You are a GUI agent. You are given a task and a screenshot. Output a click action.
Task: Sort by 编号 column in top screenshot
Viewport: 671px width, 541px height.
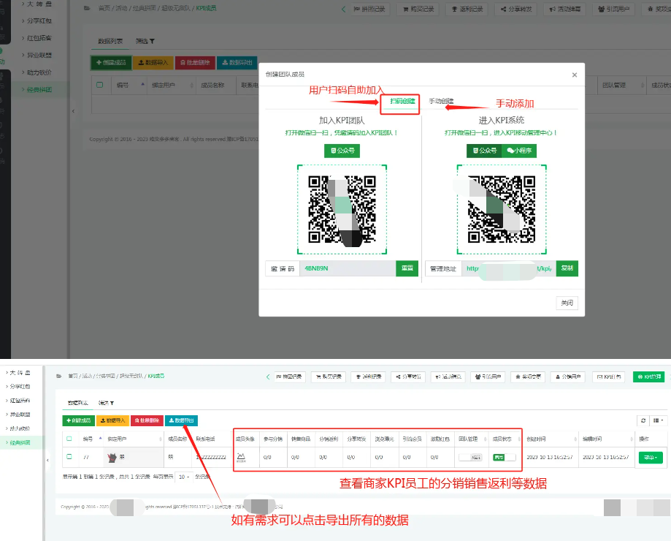[130, 86]
